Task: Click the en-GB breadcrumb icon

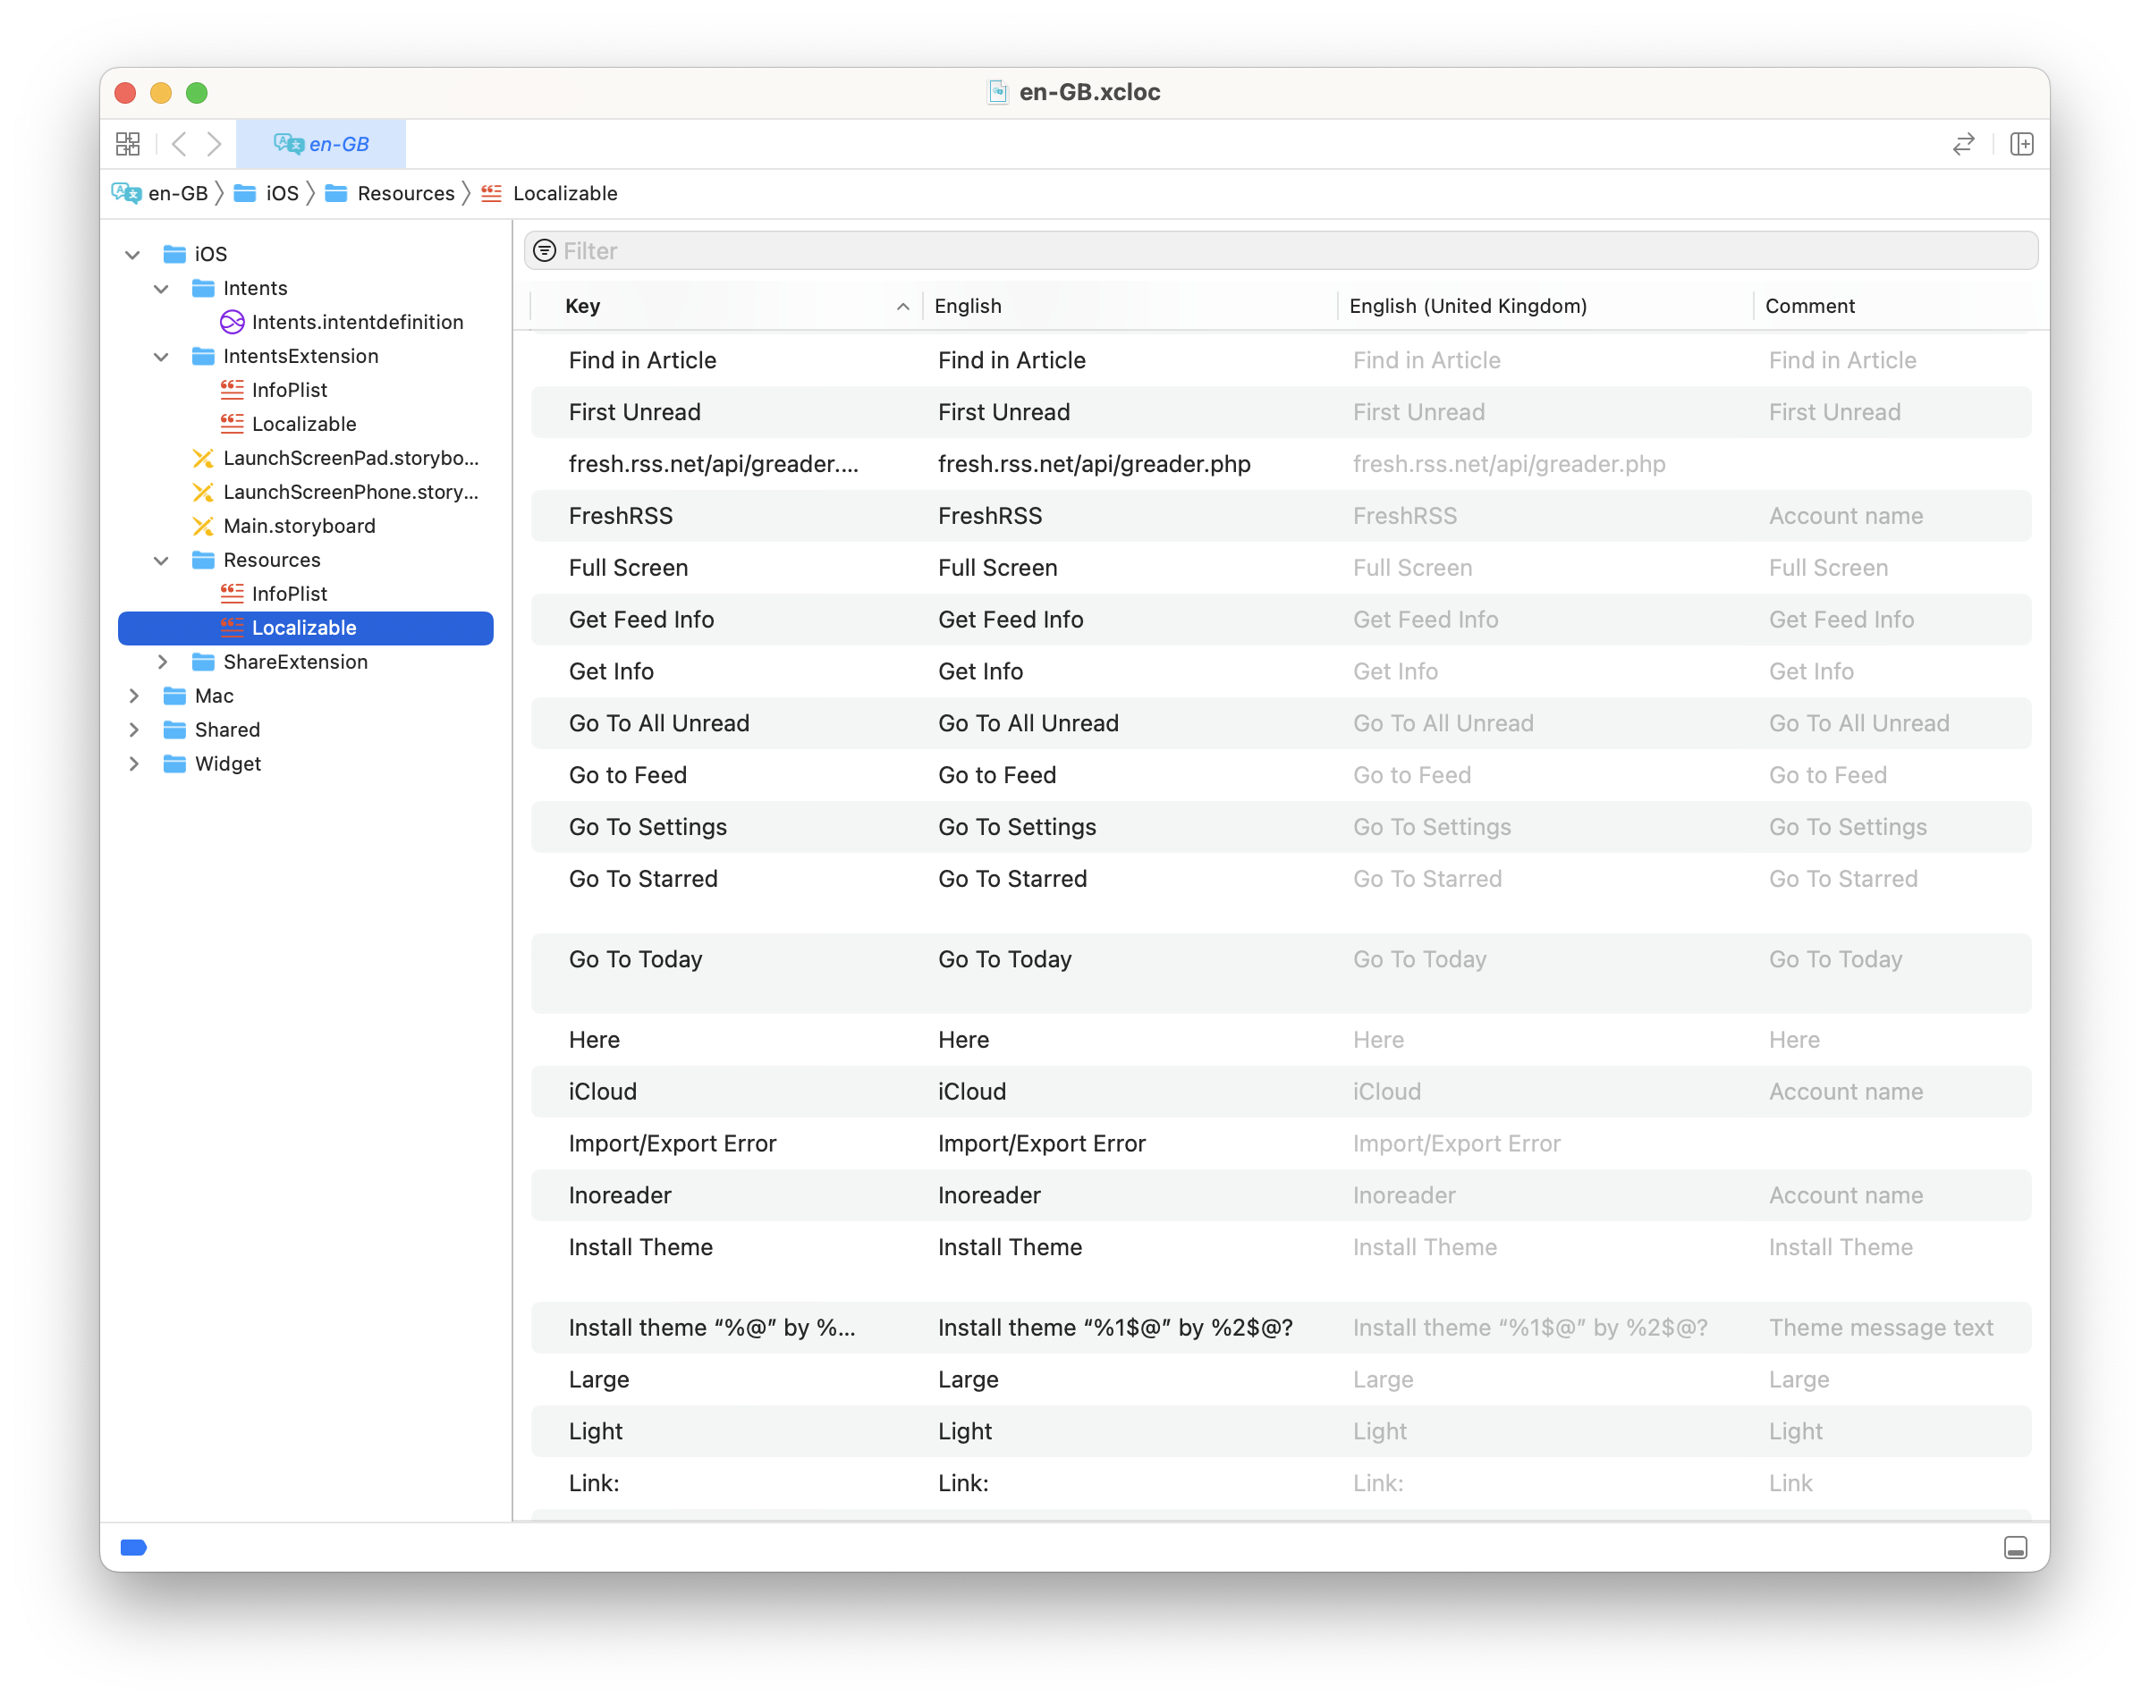Action: pos(127,193)
